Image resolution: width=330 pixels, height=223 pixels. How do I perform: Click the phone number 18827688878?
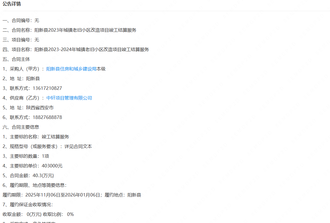47,117
